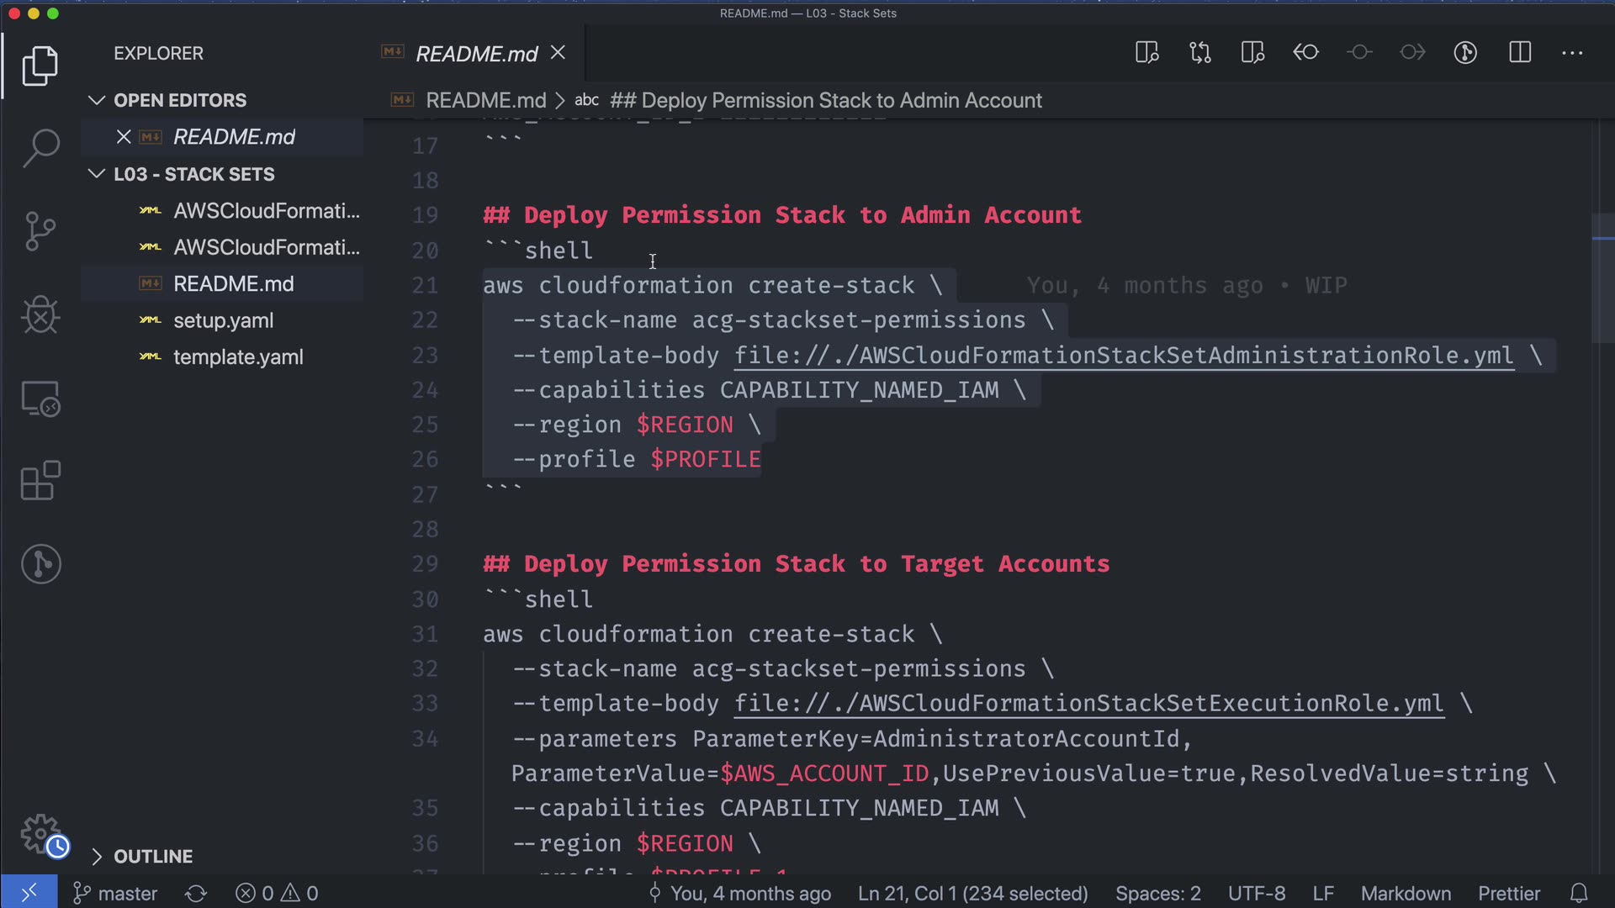Viewport: 1615px width, 908px height.
Task: Open the Source Control view
Action: tap(40, 231)
